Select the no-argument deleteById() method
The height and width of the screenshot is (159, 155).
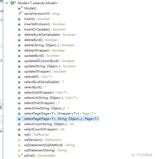(41, 40)
